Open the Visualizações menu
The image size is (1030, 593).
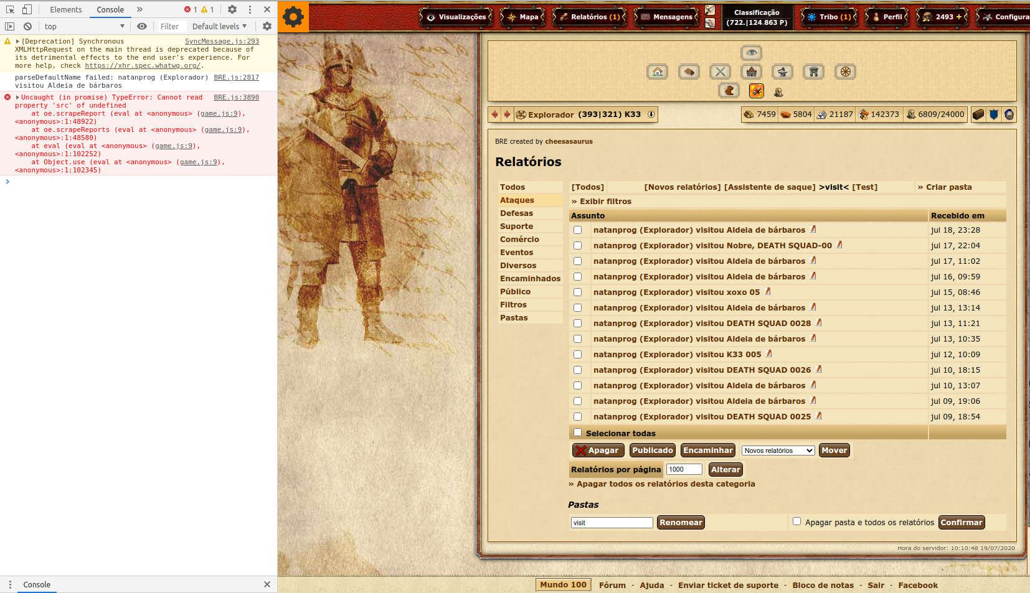pos(456,17)
